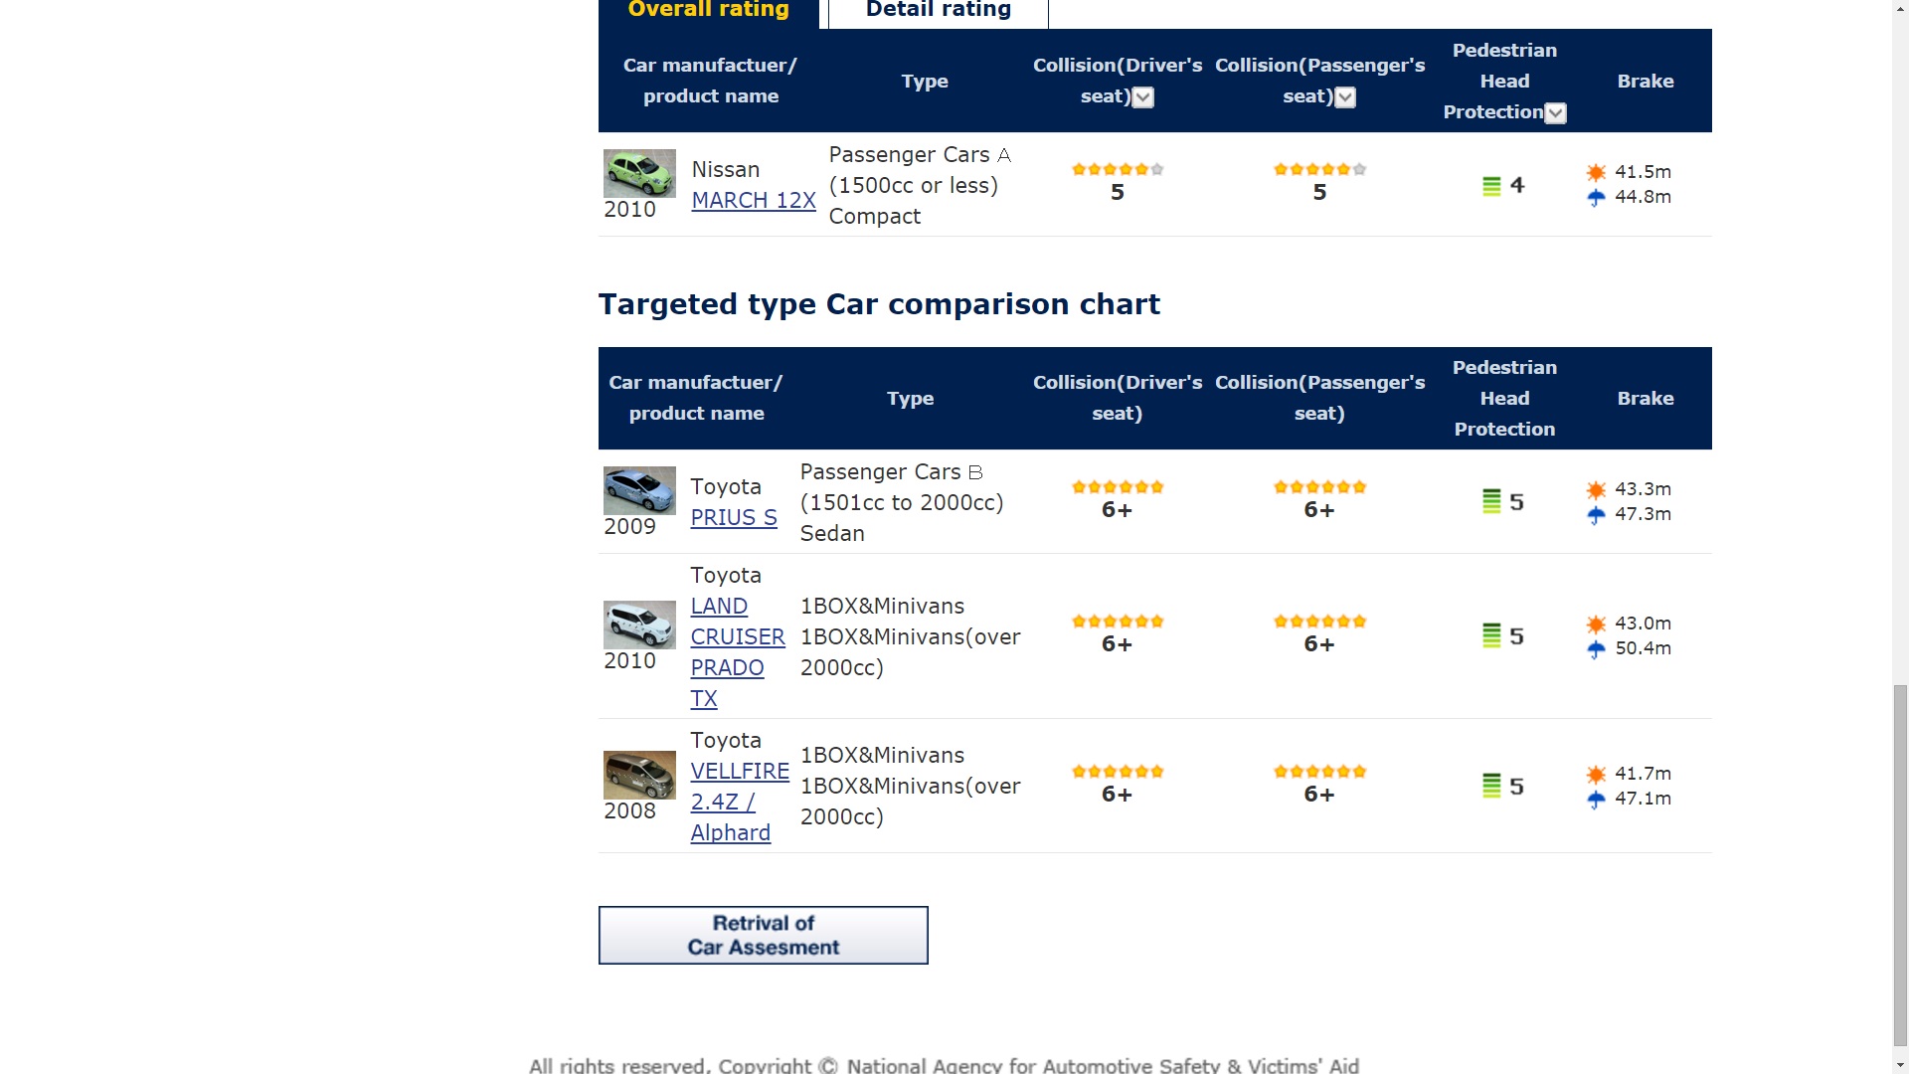Screen dimensions: 1909x1074
Task: Click the Vellfire thumbnail image
Action: coord(639,775)
